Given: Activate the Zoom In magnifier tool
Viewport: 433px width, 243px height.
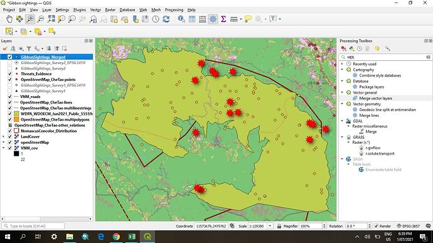Looking at the screenshot, I should pyautogui.click(x=30, y=19).
